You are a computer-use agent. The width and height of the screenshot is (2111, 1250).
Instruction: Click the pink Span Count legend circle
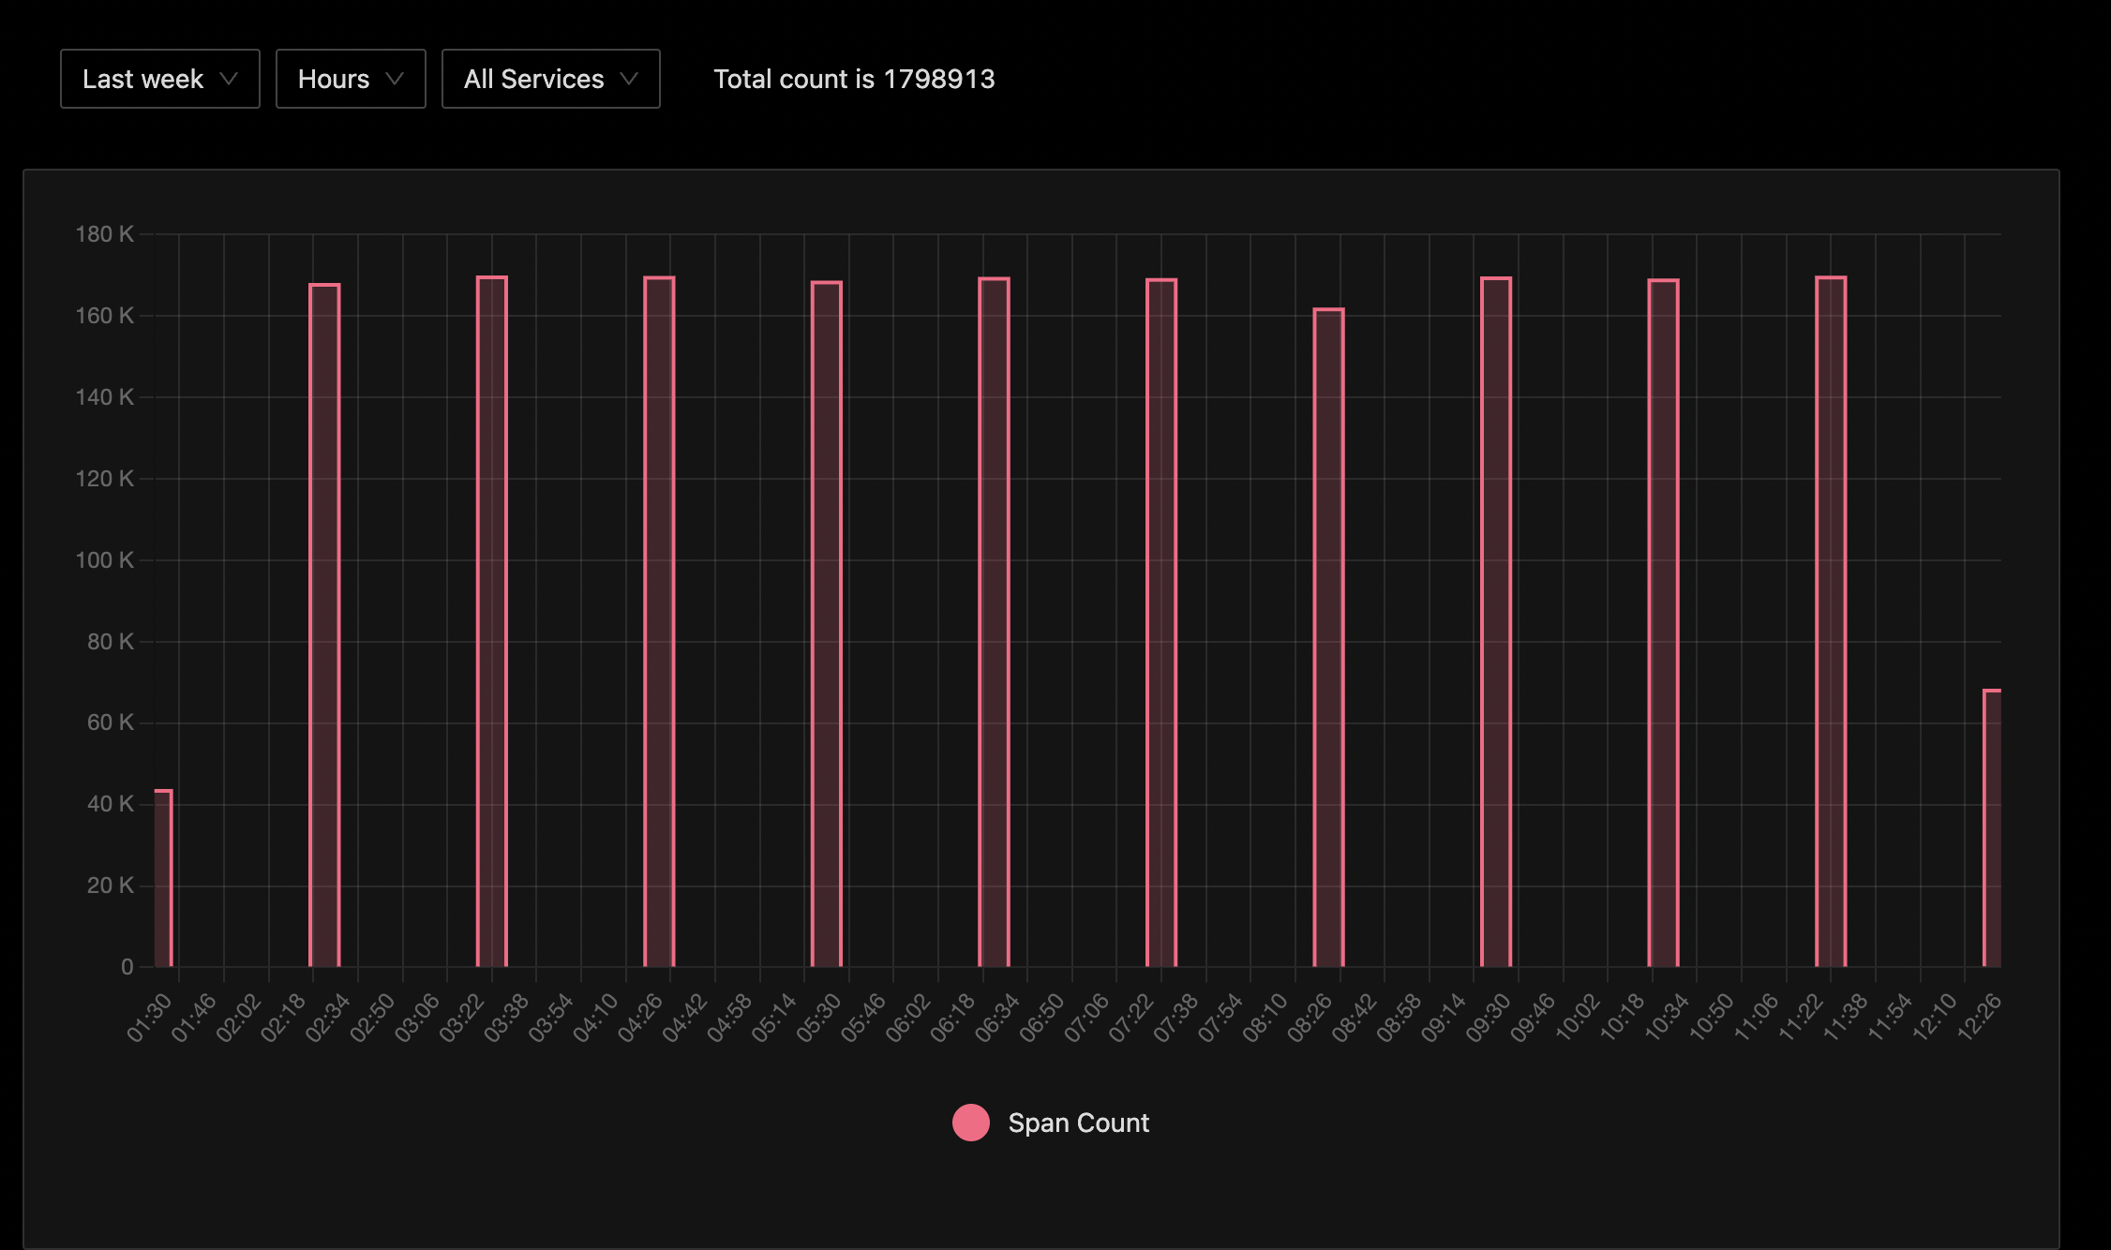point(970,1122)
